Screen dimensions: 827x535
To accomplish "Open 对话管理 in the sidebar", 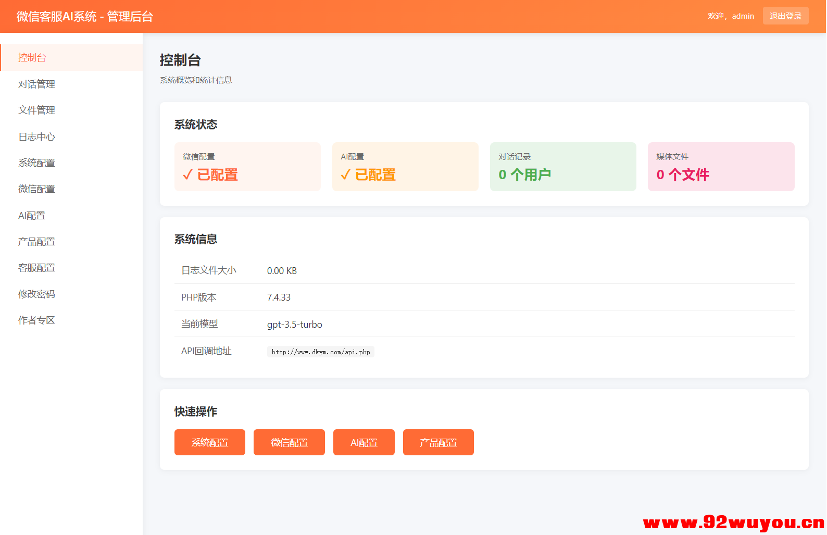I will point(36,84).
